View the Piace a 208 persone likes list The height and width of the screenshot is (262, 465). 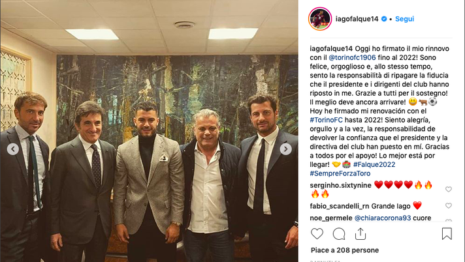click(x=345, y=250)
